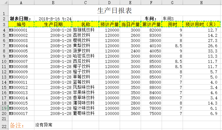Select row 22 header
The width and height of the screenshot is (222, 130).
pyautogui.click(x=4, y=126)
